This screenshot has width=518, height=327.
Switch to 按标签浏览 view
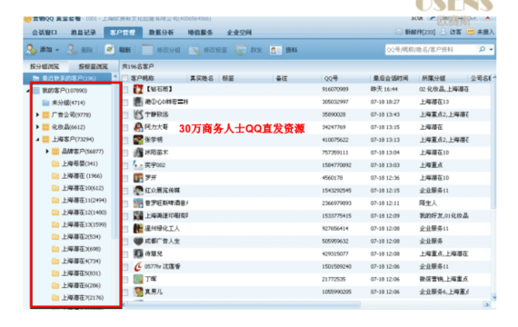click(94, 66)
